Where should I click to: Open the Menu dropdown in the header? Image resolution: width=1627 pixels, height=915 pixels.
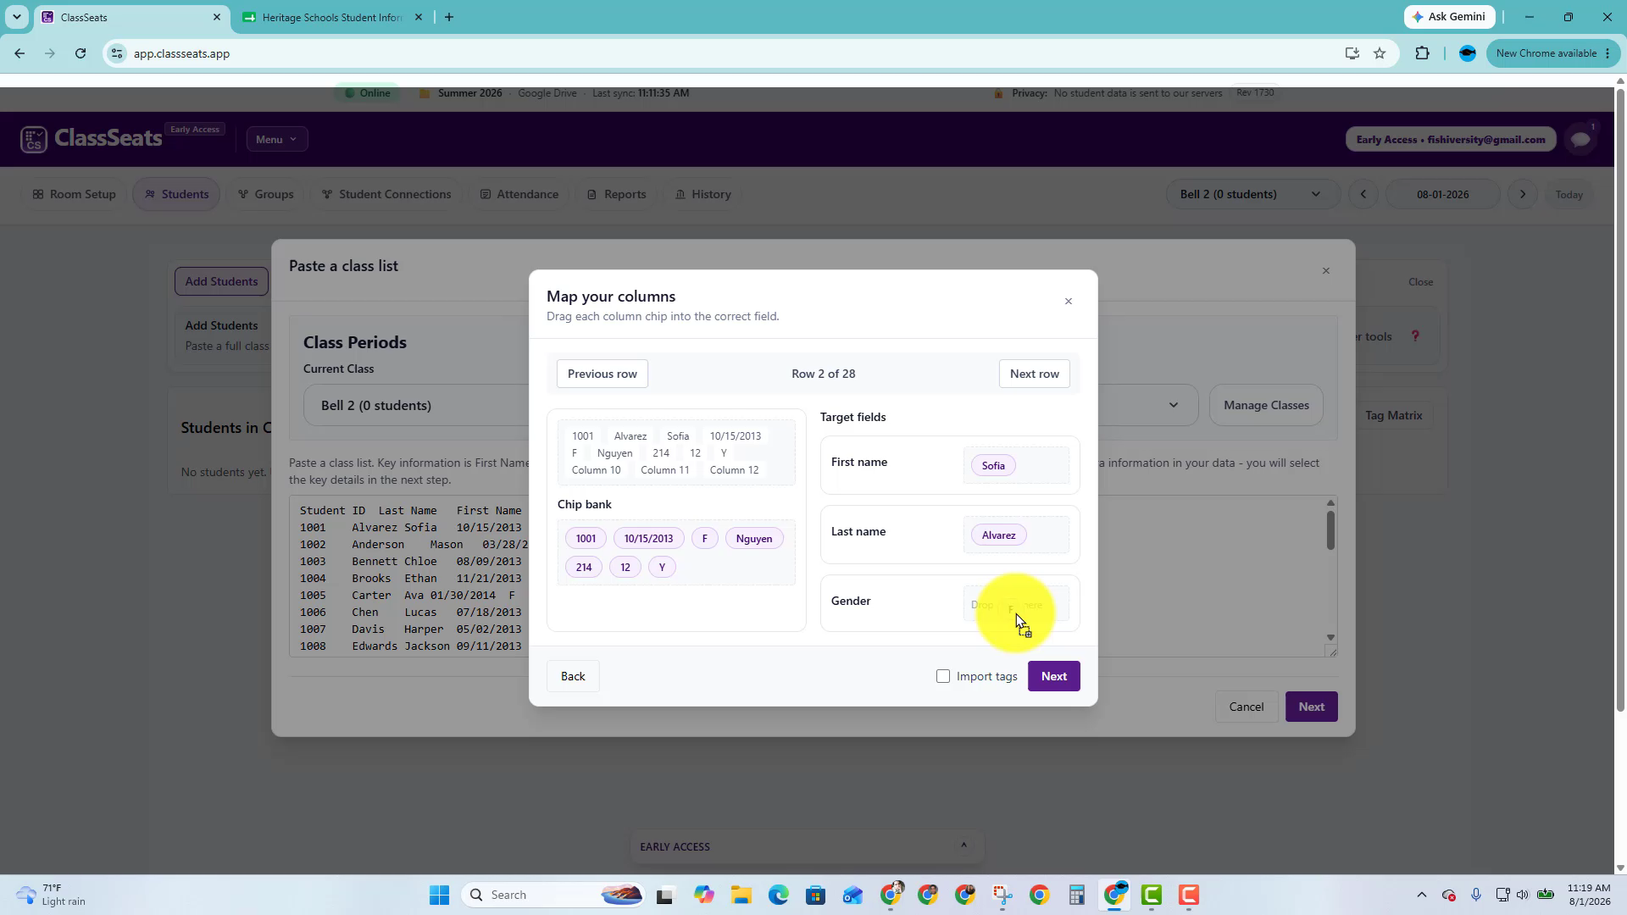[277, 139]
